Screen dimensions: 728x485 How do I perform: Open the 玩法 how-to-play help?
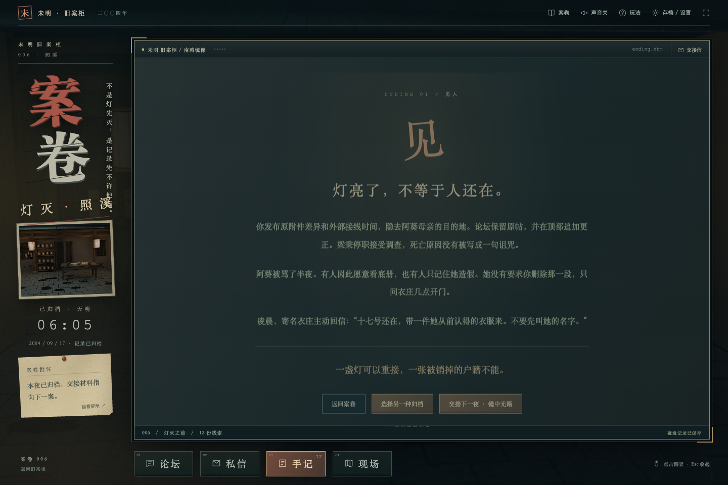630,13
